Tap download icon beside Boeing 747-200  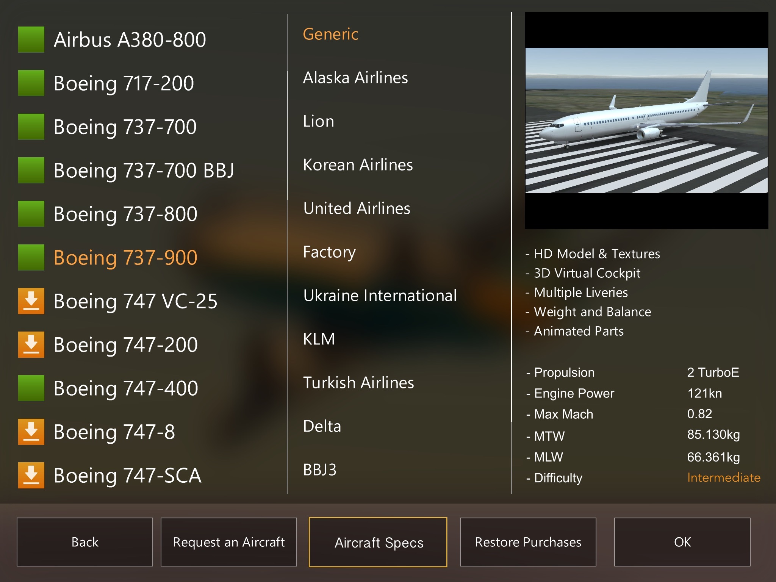(x=31, y=345)
